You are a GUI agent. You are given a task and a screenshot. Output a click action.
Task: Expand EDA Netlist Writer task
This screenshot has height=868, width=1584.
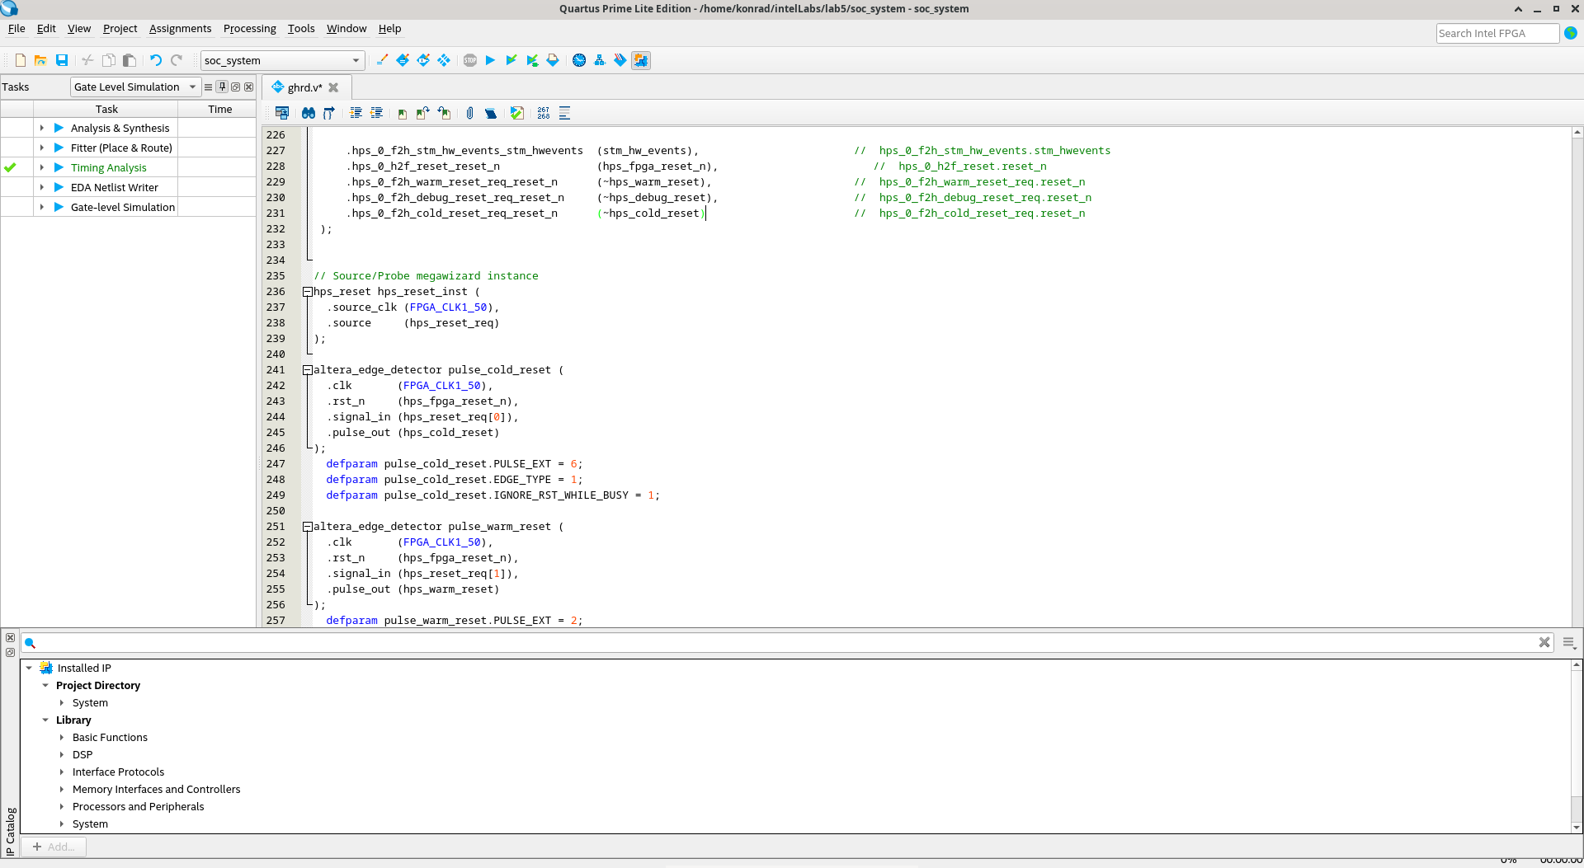tap(42, 187)
